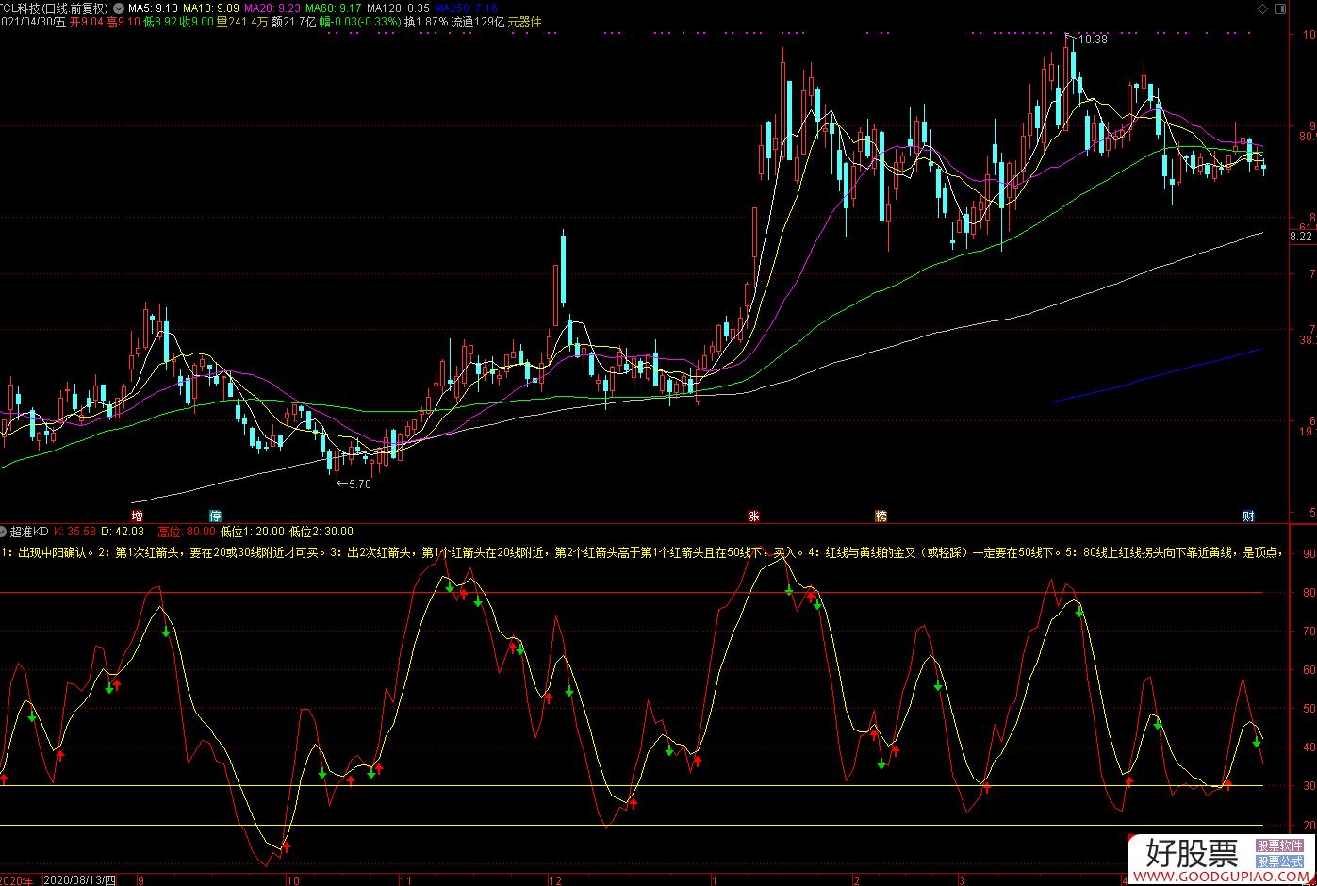Click the 元器件 sector link
Viewport: 1317px width, 886px height.
click(524, 22)
